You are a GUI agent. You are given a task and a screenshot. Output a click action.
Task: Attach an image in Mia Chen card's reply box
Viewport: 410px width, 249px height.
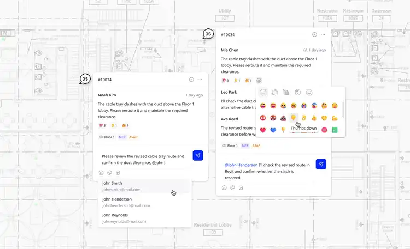(x=241, y=187)
